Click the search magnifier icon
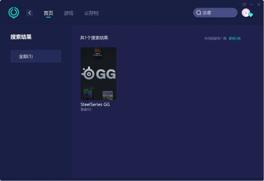264x181 pixels. point(199,13)
